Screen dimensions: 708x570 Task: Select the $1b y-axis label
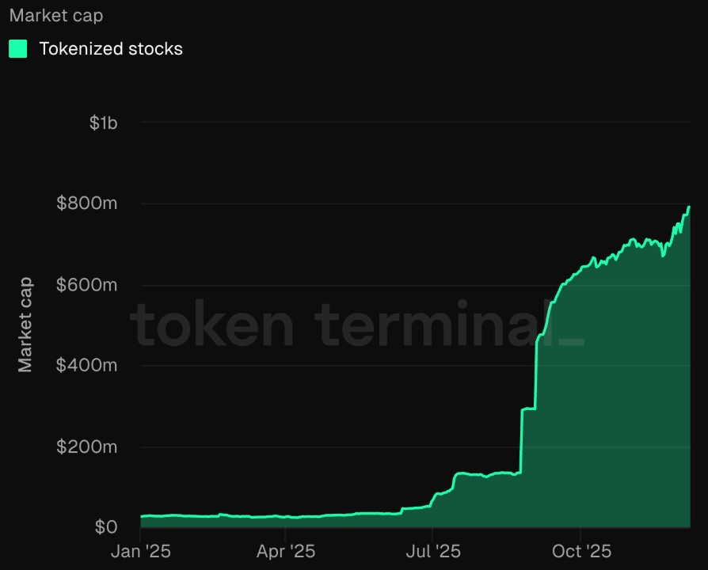pyautogui.click(x=102, y=123)
